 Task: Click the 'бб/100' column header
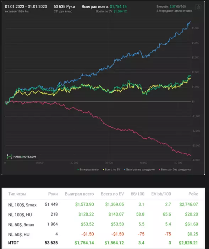(138, 194)
